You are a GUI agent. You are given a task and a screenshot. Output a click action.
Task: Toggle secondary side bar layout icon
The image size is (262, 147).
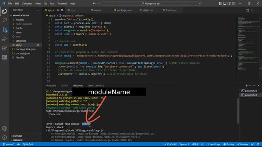(x=229, y=4)
